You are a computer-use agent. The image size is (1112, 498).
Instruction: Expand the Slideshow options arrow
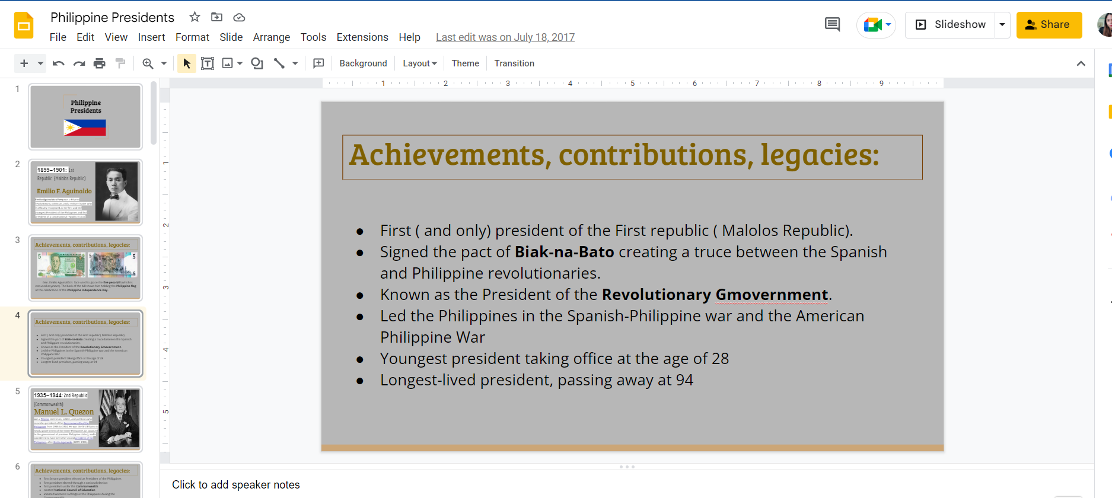click(x=1002, y=25)
